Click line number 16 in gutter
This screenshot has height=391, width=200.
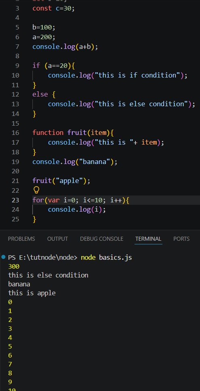[15, 132]
